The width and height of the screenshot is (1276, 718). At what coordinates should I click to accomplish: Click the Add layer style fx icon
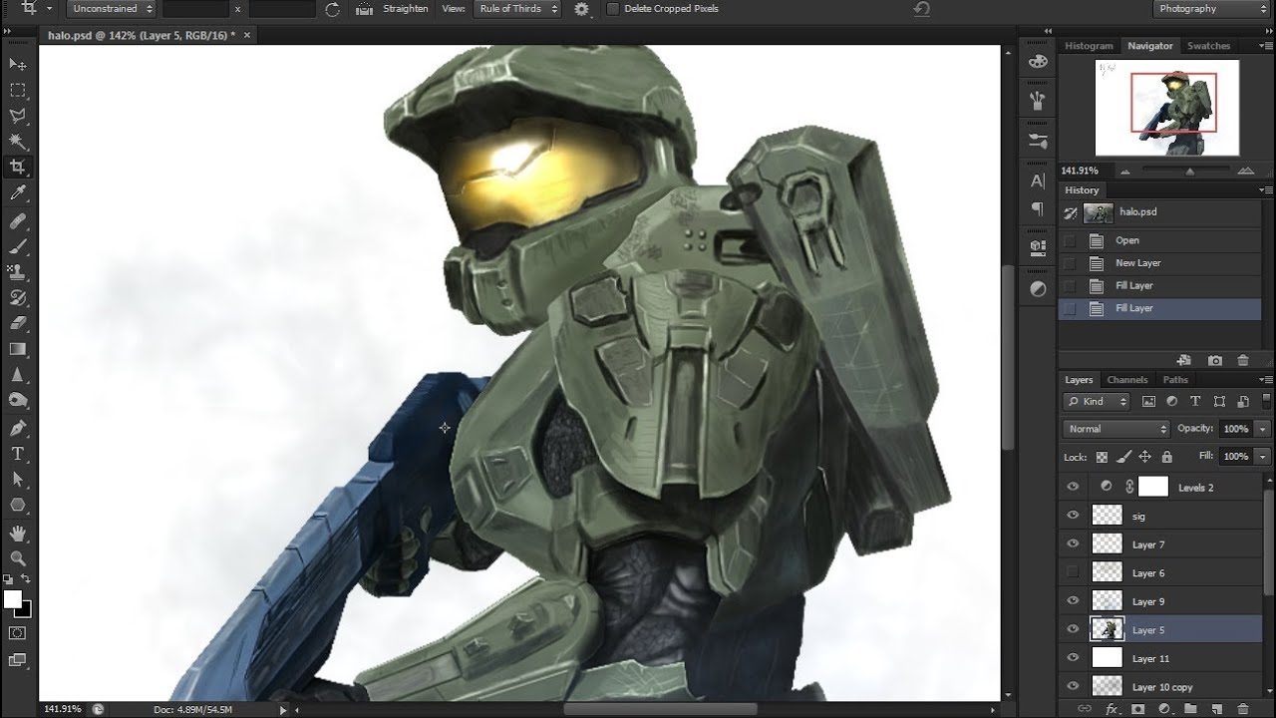point(1112,709)
